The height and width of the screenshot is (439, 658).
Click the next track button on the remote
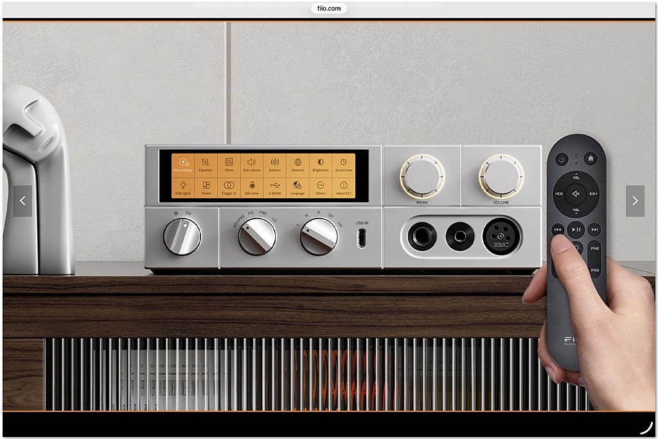[594, 229]
